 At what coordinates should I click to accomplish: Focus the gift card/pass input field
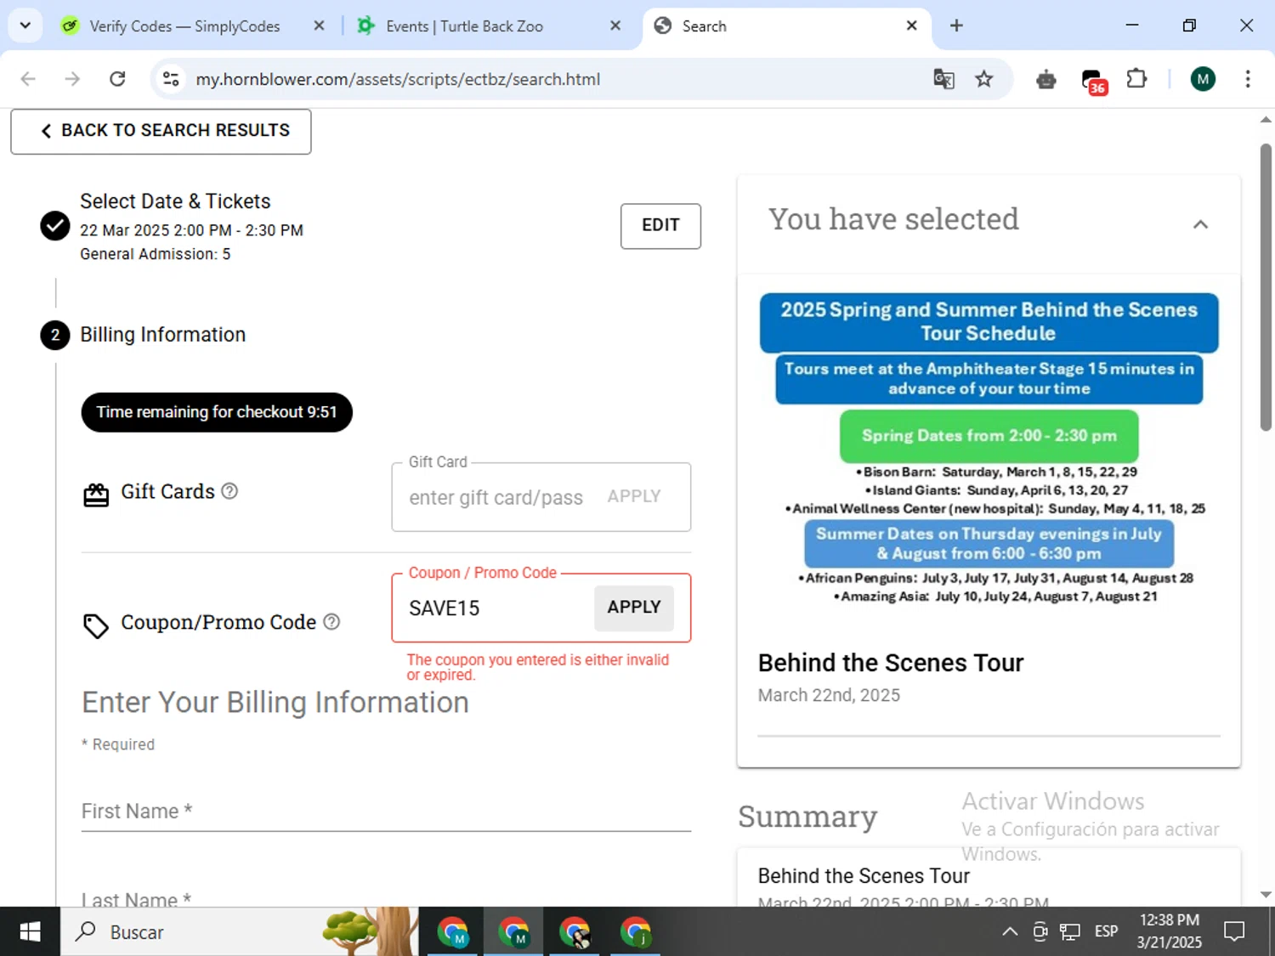click(496, 498)
